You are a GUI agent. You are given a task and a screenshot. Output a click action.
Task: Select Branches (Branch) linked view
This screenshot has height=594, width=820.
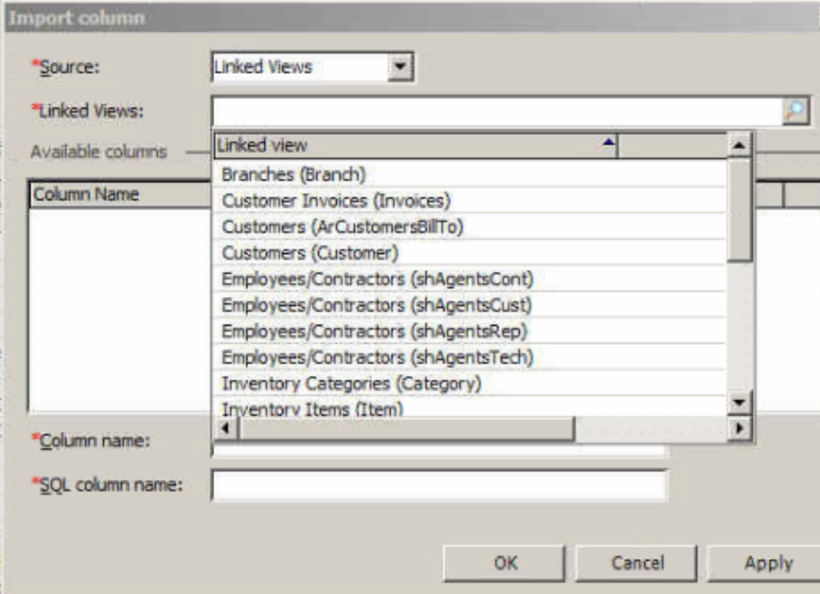pos(469,174)
